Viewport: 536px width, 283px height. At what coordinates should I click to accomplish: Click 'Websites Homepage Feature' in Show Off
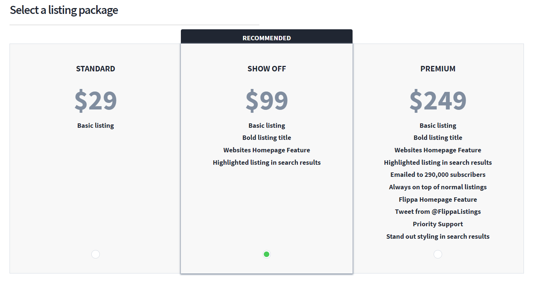267,150
